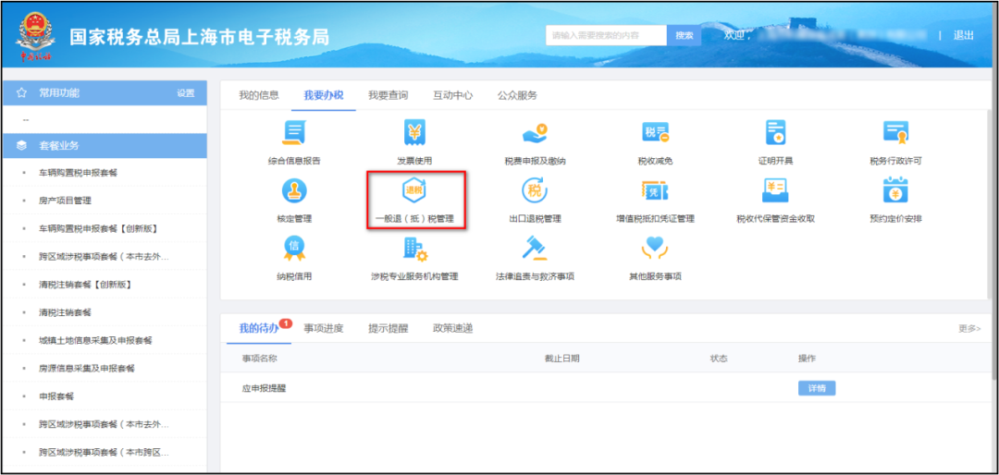Screen dimensions: 999x475
Task: Click the 截止日期 column header
Action: [x=562, y=359]
